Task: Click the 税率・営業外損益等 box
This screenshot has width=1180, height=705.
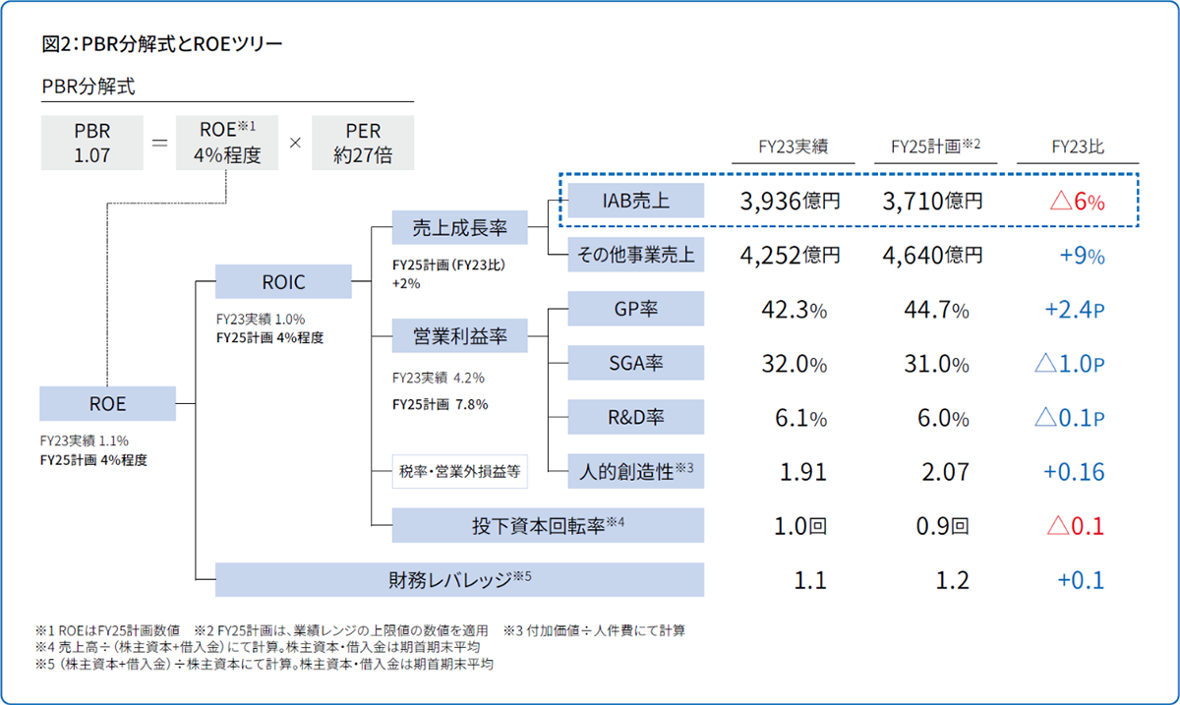Action: [459, 471]
